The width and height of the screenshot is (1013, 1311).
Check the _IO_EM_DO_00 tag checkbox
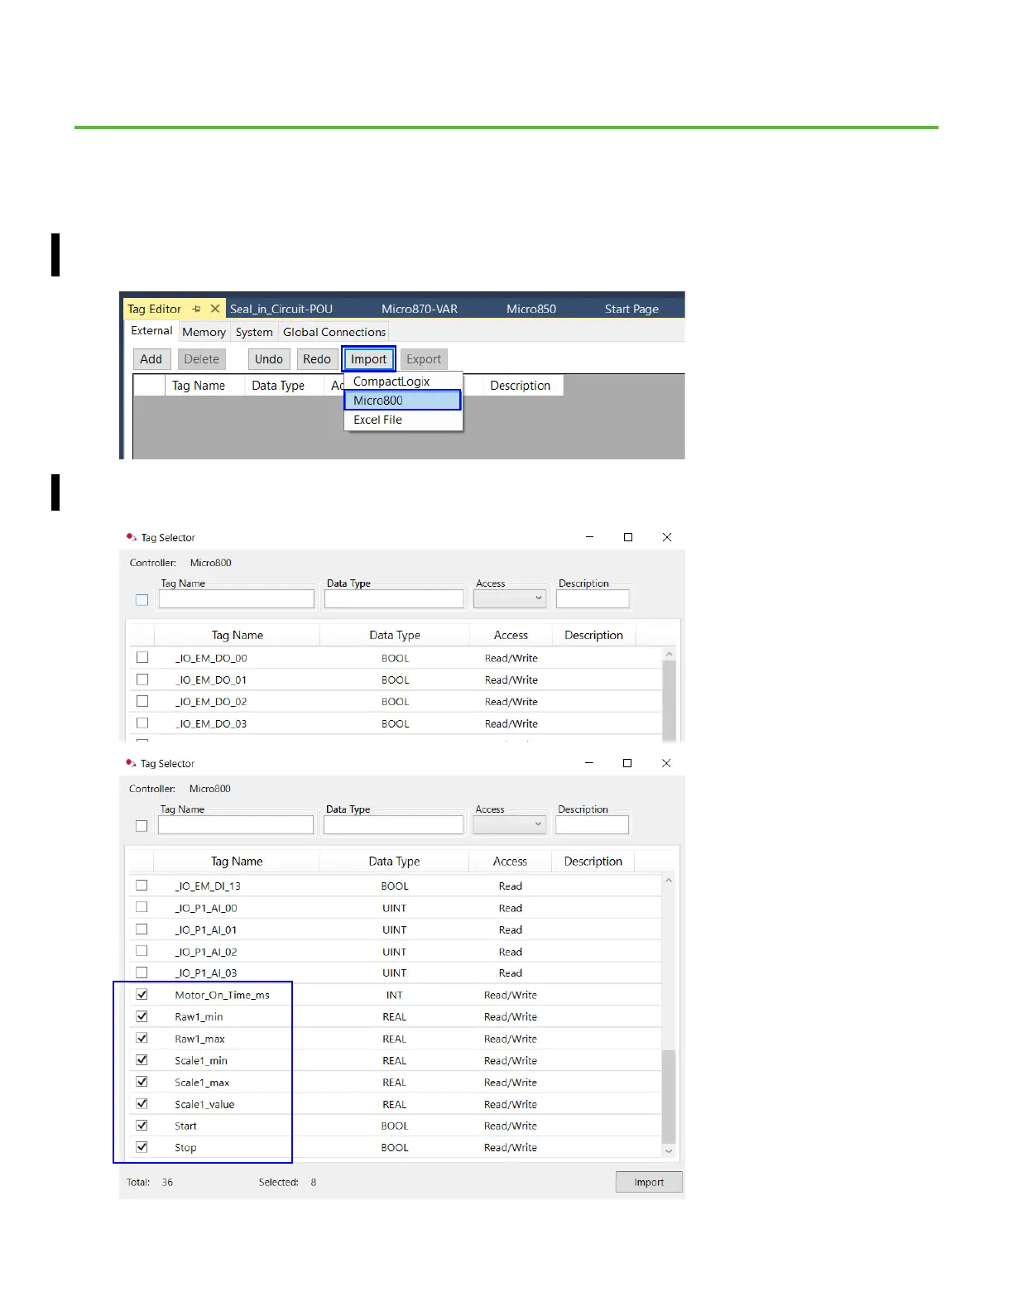coord(142,658)
